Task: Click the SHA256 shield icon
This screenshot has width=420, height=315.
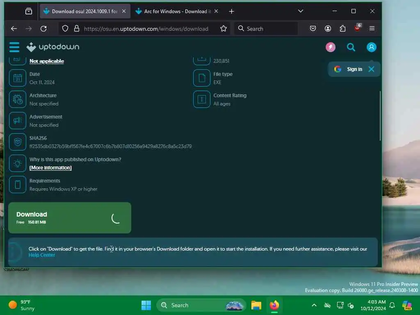Action: coord(18,142)
